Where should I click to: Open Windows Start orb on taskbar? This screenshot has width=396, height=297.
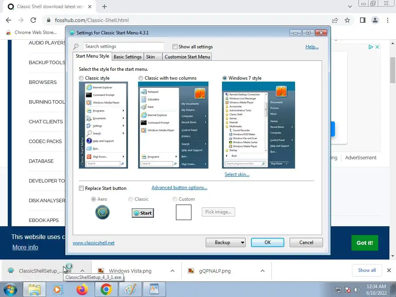[x=10, y=289]
